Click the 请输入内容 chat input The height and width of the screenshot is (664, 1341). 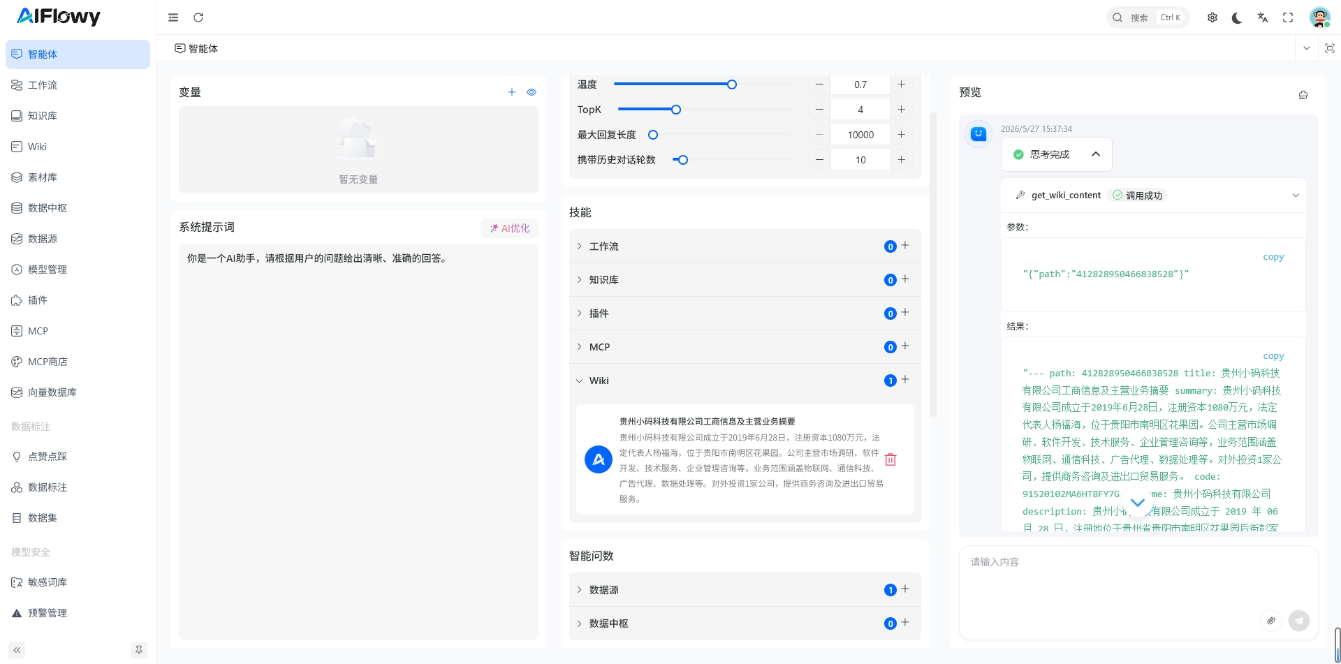tap(1138, 578)
